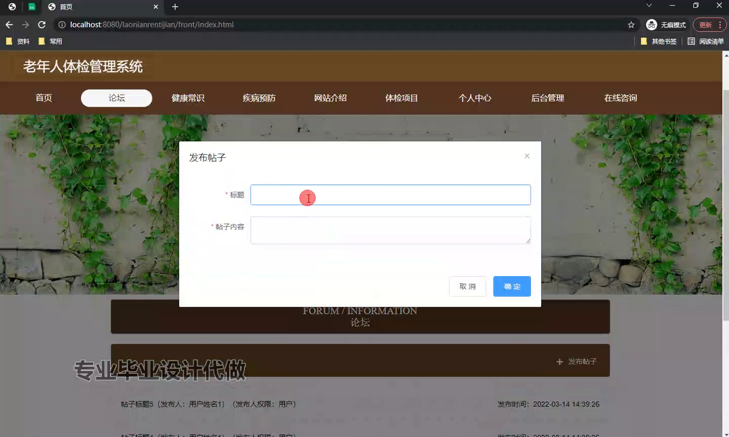Image resolution: width=729 pixels, height=437 pixels.
Task: Click the 发布时间 2022-03-14 14:39:26 text
Action: (x=548, y=404)
